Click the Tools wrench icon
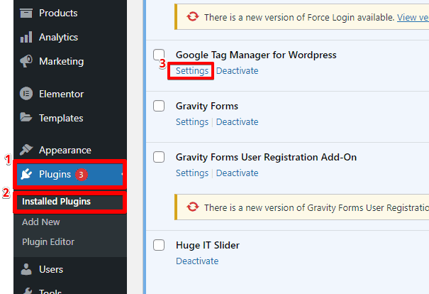 [28, 291]
